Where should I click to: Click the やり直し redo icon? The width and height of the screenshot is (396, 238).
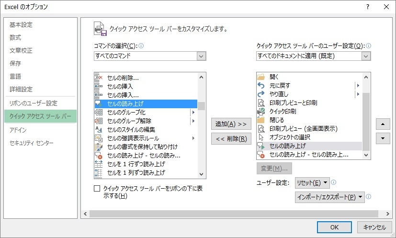coord(261,94)
